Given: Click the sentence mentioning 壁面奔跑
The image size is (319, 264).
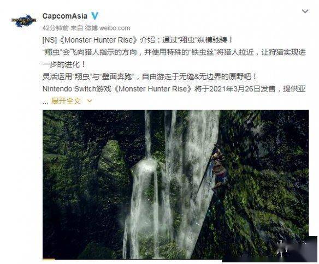Looking at the screenshot, I should coord(150,76).
